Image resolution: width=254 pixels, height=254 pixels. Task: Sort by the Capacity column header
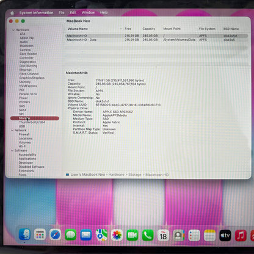149,29
